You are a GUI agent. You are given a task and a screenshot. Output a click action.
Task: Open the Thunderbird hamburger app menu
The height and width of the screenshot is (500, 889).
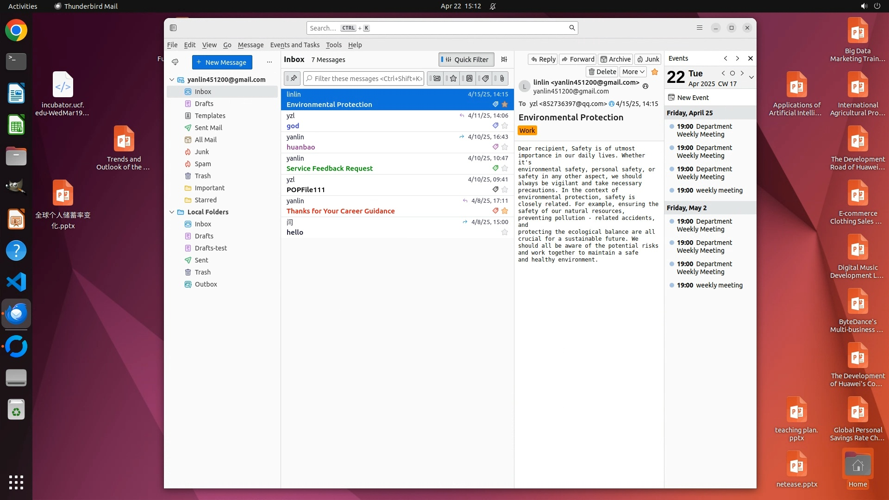(x=699, y=28)
